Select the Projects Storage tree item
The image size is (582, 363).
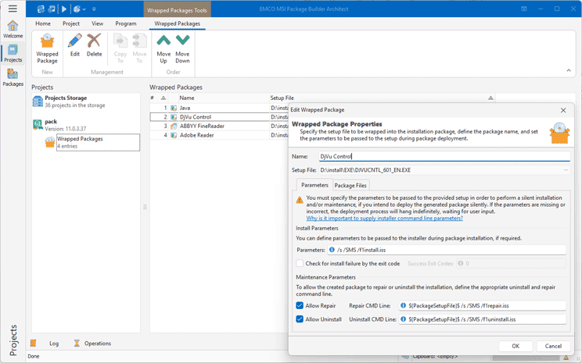pyautogui.click(x=65, y=98)
